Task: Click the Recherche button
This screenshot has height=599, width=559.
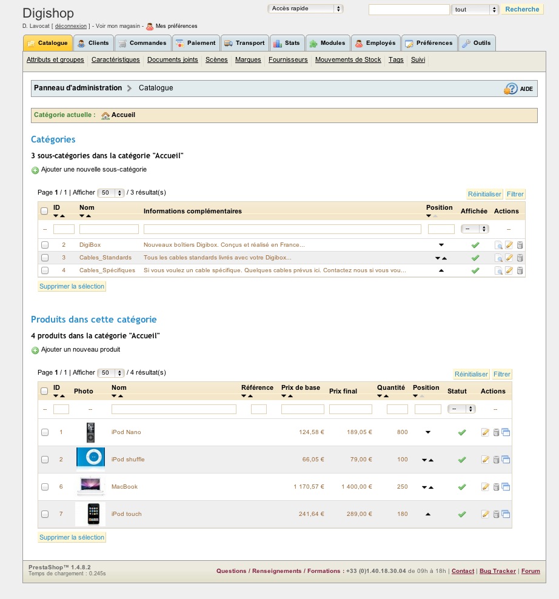Action: [x=522, y=9]
